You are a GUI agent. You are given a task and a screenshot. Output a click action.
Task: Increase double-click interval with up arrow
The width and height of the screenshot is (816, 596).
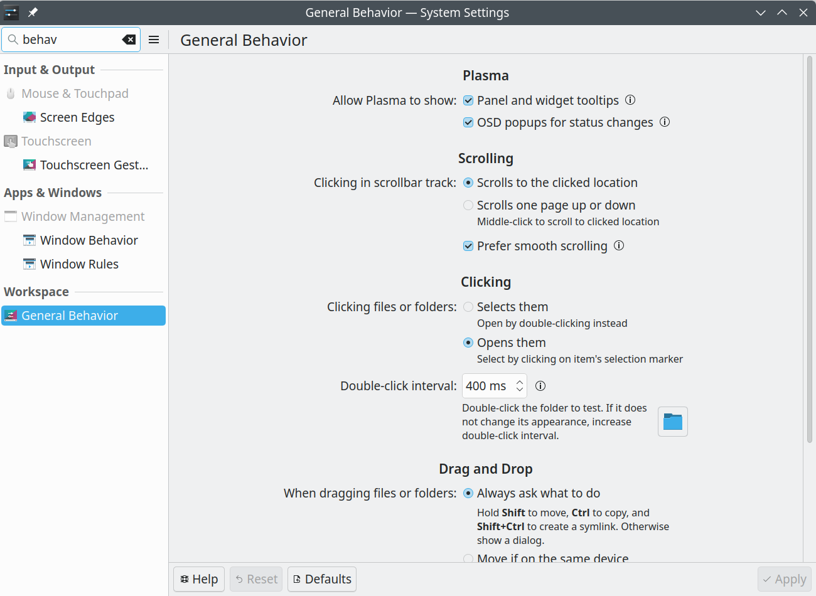coord(520,381)
